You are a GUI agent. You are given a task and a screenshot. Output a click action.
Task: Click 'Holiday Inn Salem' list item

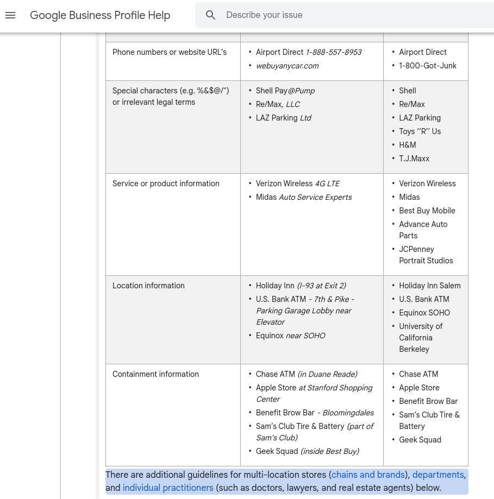pos(430,286)
